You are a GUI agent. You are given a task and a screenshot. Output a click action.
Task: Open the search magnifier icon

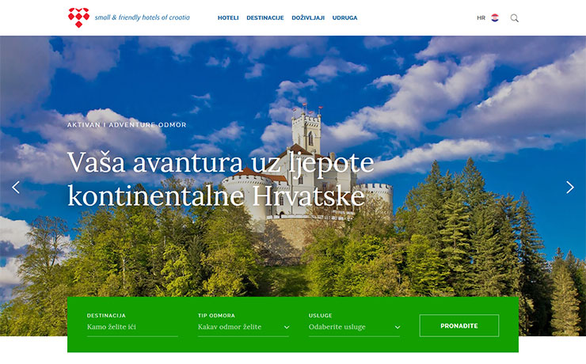point(515,17)
